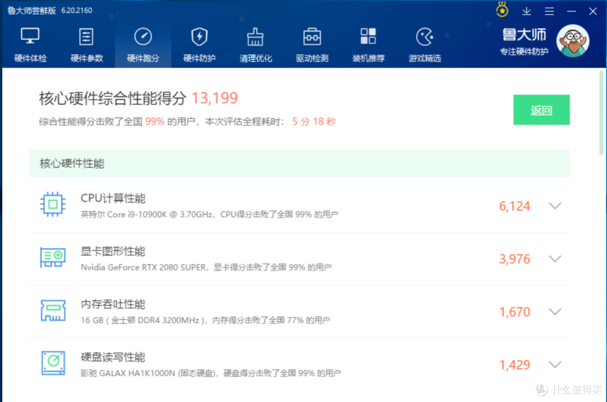Click the green 返回 button

pos(542,110)
